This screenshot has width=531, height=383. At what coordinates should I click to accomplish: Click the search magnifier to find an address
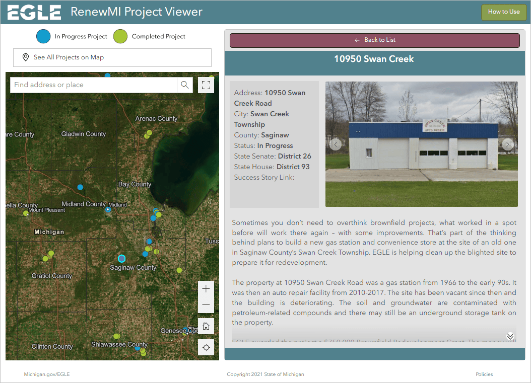(x=184, y=85)
